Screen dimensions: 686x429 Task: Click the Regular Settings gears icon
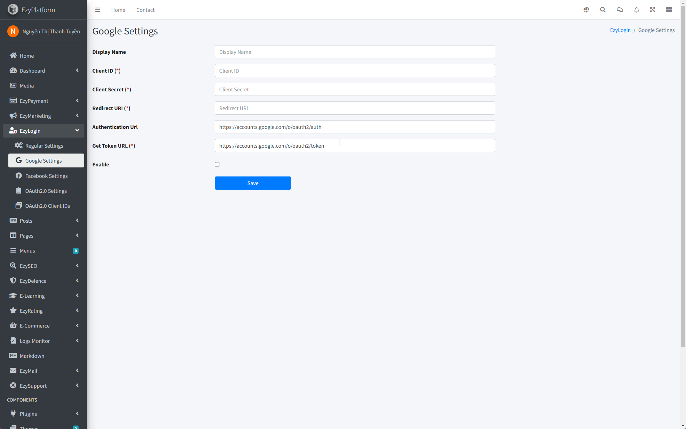tap(19, 146)
